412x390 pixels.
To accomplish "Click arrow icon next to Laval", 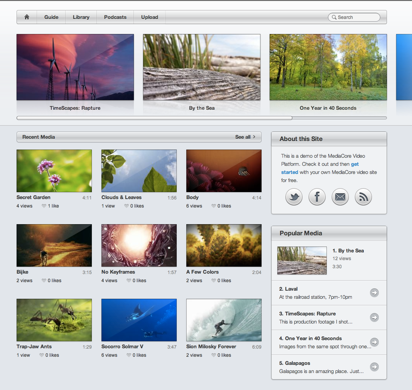I will click(x=374, y=293).
